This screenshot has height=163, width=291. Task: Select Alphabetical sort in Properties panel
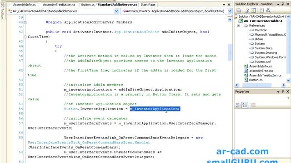(x=245, y=105)
